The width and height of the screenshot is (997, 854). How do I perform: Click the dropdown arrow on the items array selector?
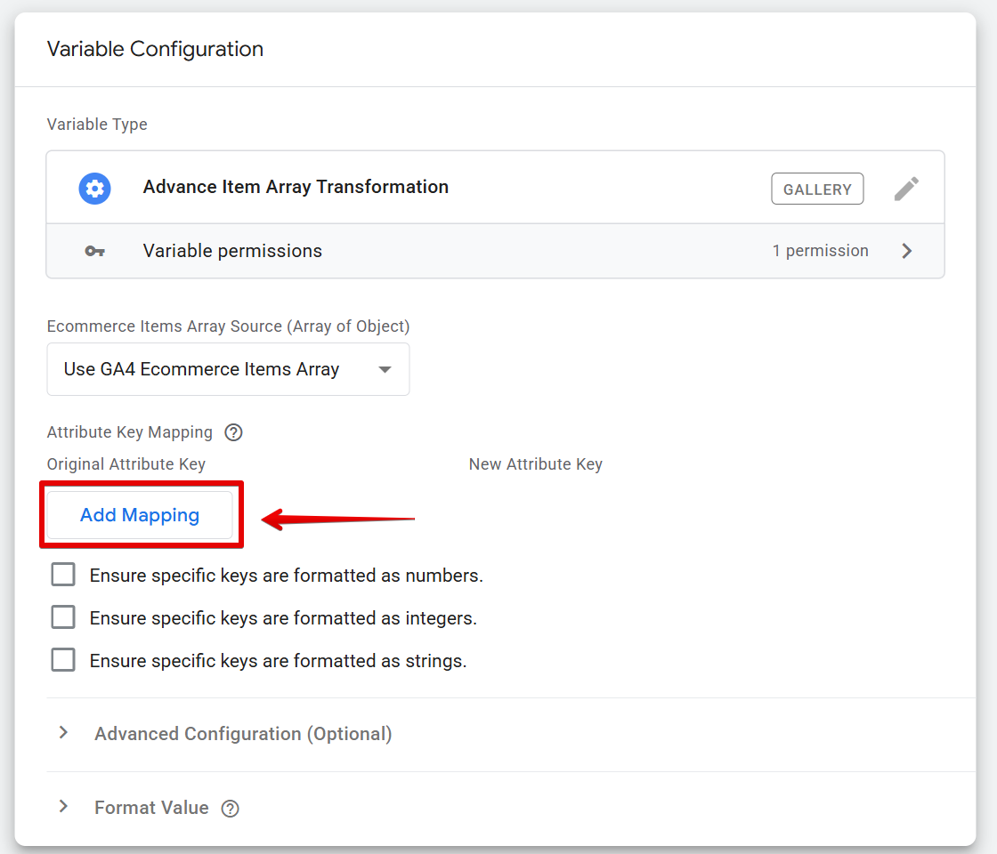[385, 369]
